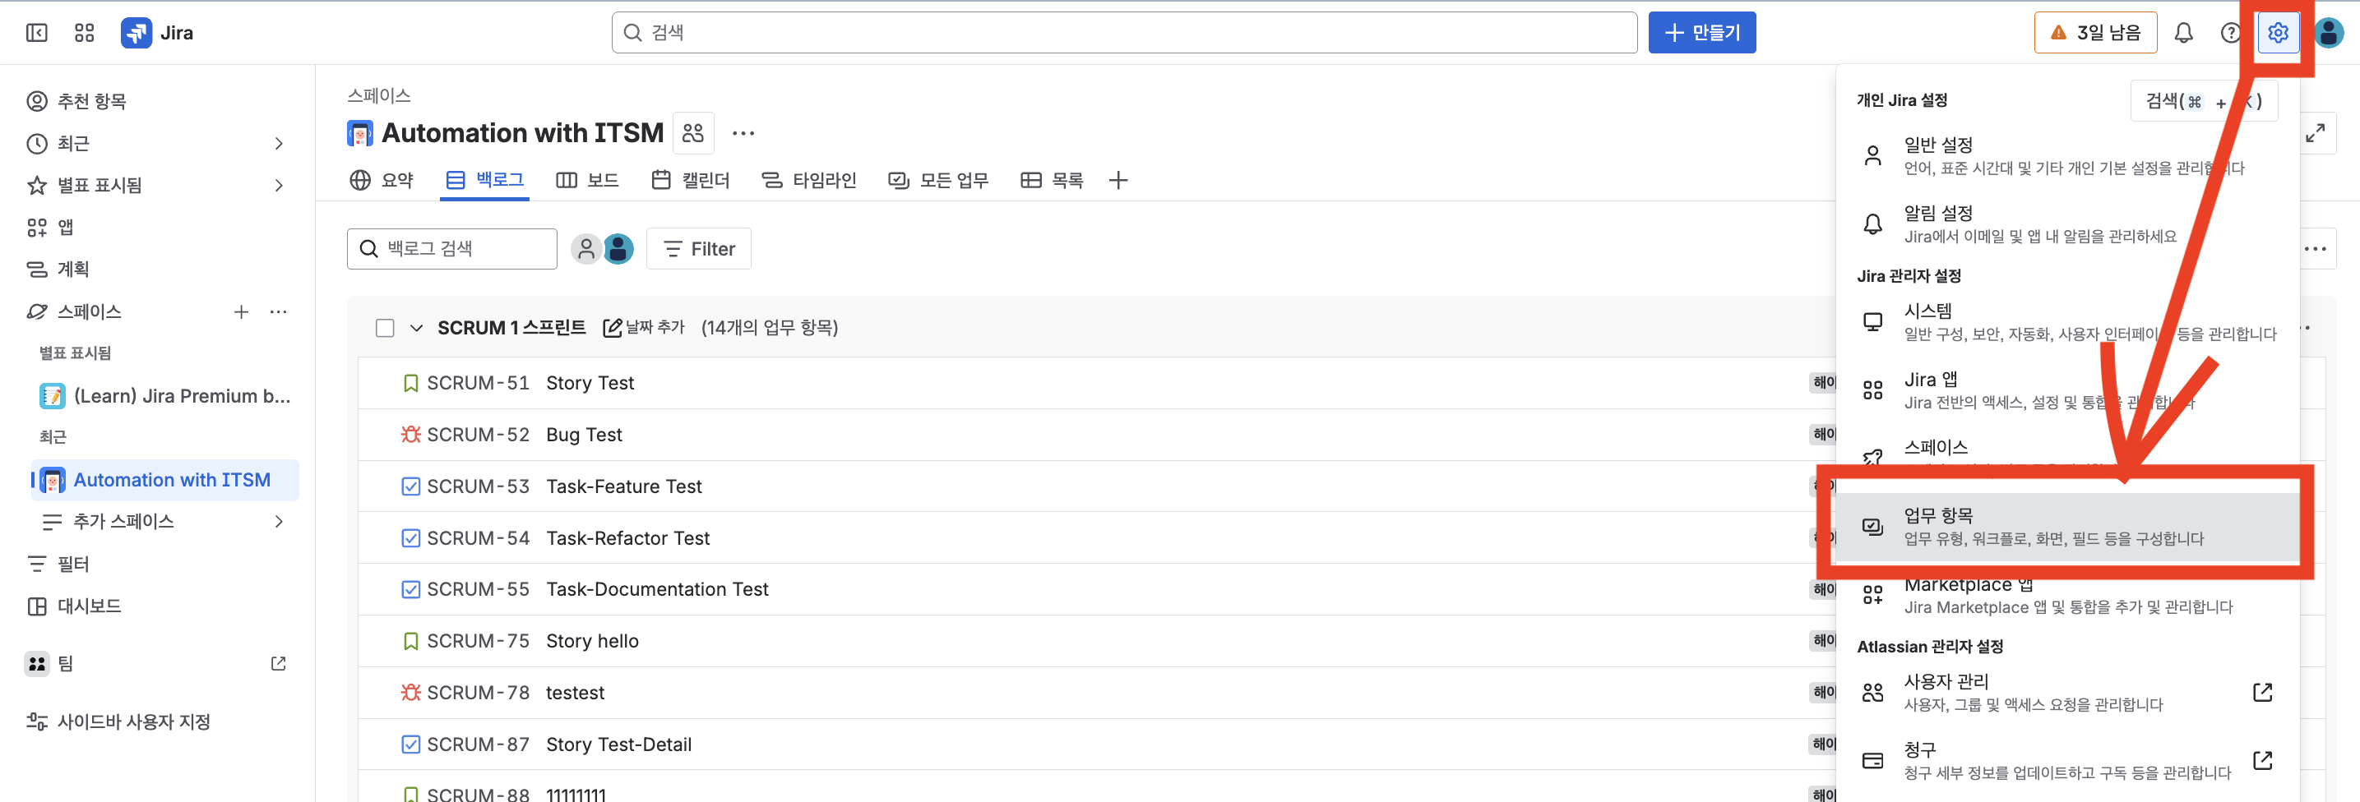Click the settings 검색 field
2360x802 pixels.
(2203, 101)
